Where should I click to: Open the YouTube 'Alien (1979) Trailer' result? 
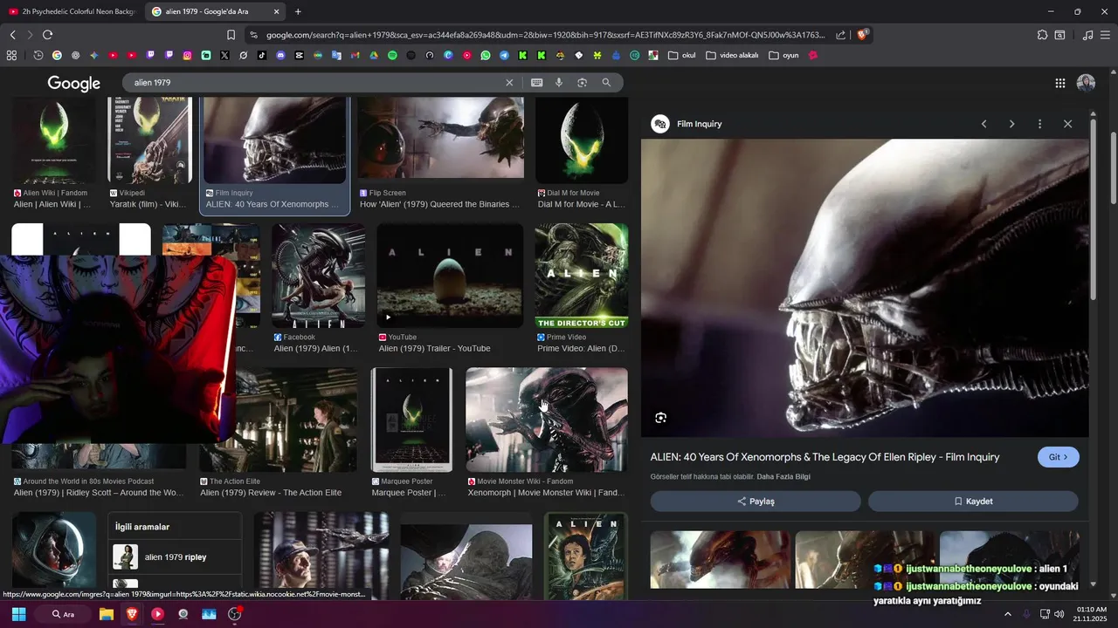pyautogui.click(x=450, y=276)
